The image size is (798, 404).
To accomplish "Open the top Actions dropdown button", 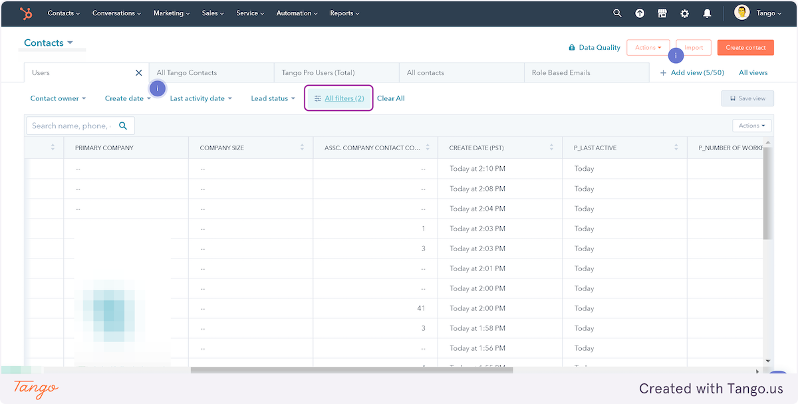I will tap(648, 48).
